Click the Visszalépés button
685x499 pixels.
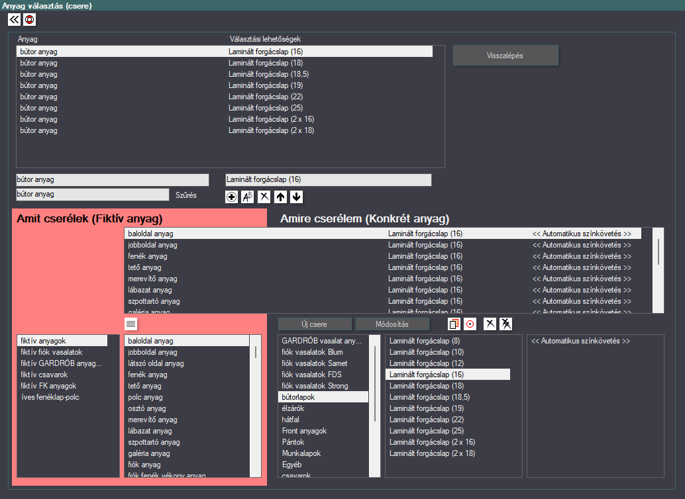point(505,56)
